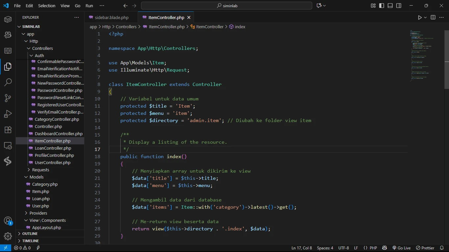Click Go Live in status bar
Image resolution: width=449 pixels, height=252 pixels.
[x=401, y=248]
